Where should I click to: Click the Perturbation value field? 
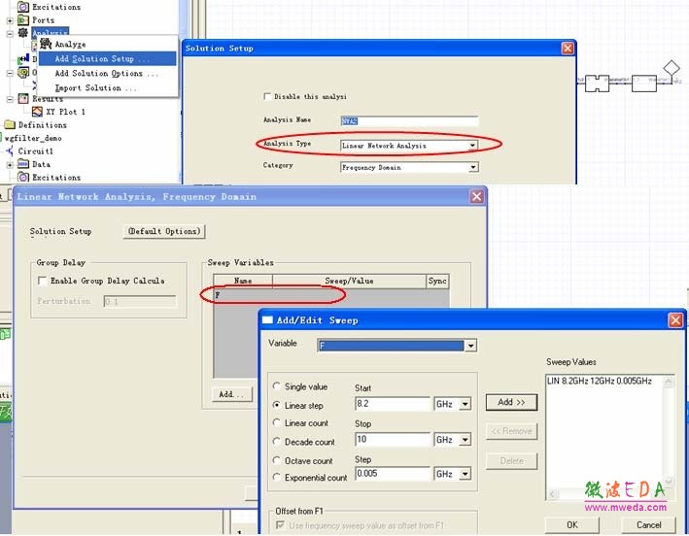pyautogui.click(x=140, y=301)
